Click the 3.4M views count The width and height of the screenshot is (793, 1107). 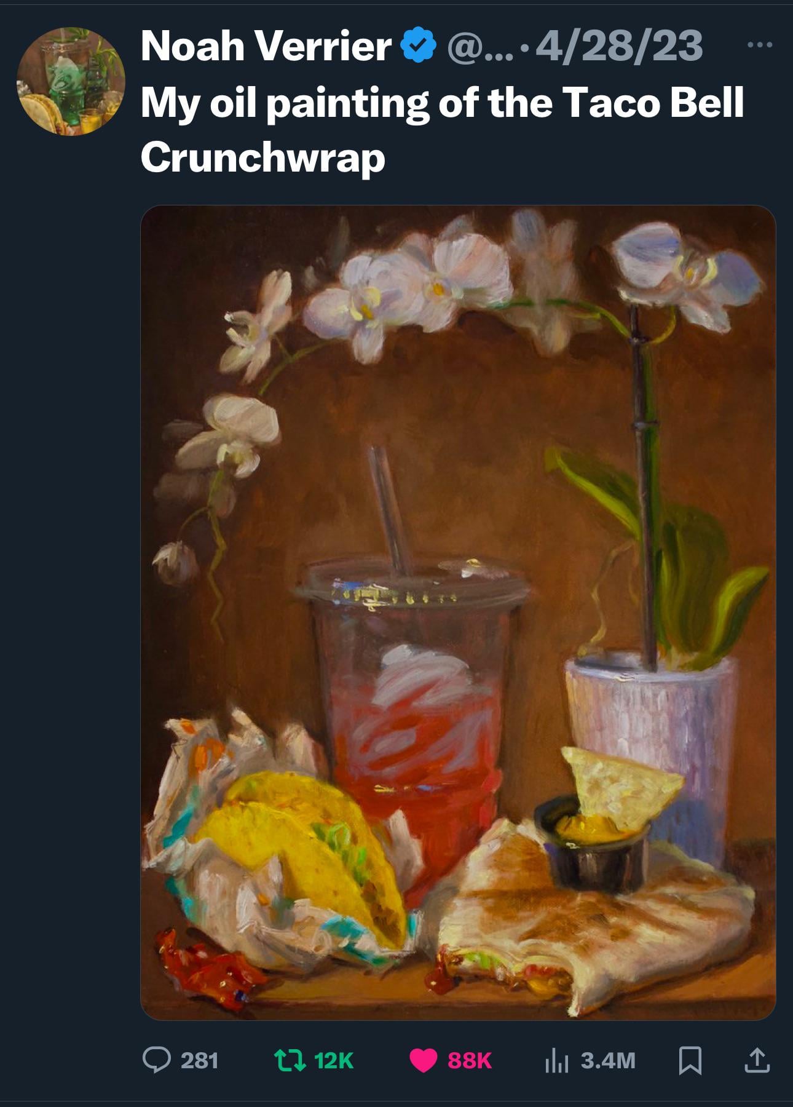608,1061
